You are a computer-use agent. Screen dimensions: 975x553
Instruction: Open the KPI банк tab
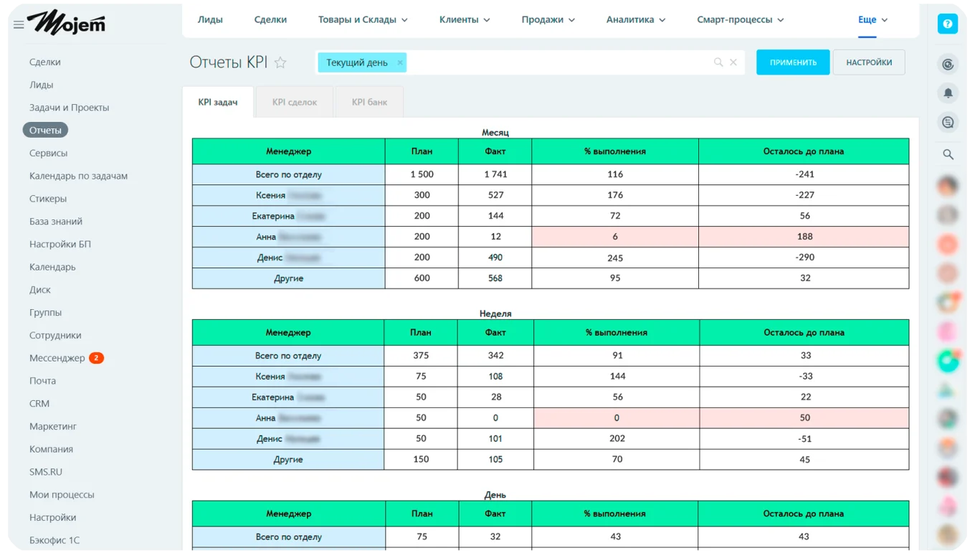pyautogui.click(x=368, y=101)
